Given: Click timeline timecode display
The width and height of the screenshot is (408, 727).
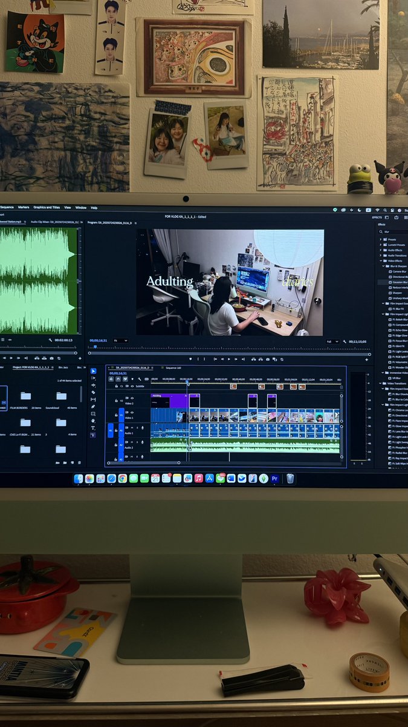Looking at the screenshot, I should [118, 373].
